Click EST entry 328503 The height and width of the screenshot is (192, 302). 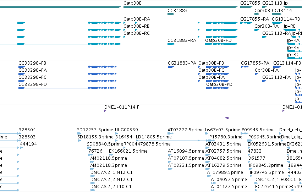point(27,137)
